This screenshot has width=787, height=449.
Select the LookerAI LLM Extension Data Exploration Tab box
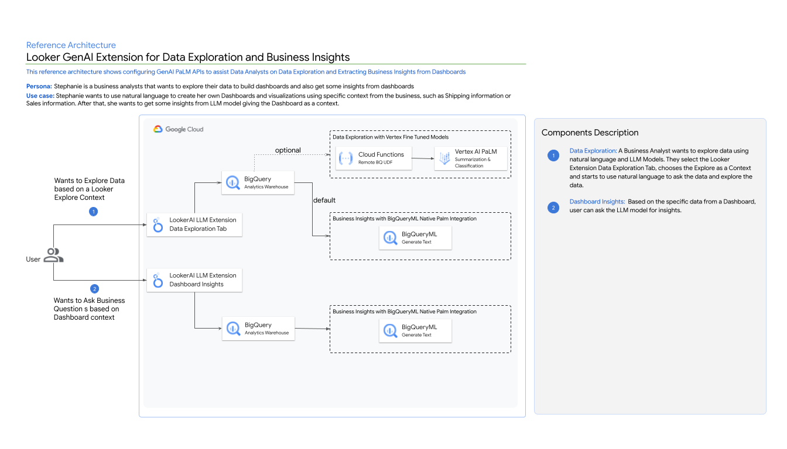coord(194,224)
